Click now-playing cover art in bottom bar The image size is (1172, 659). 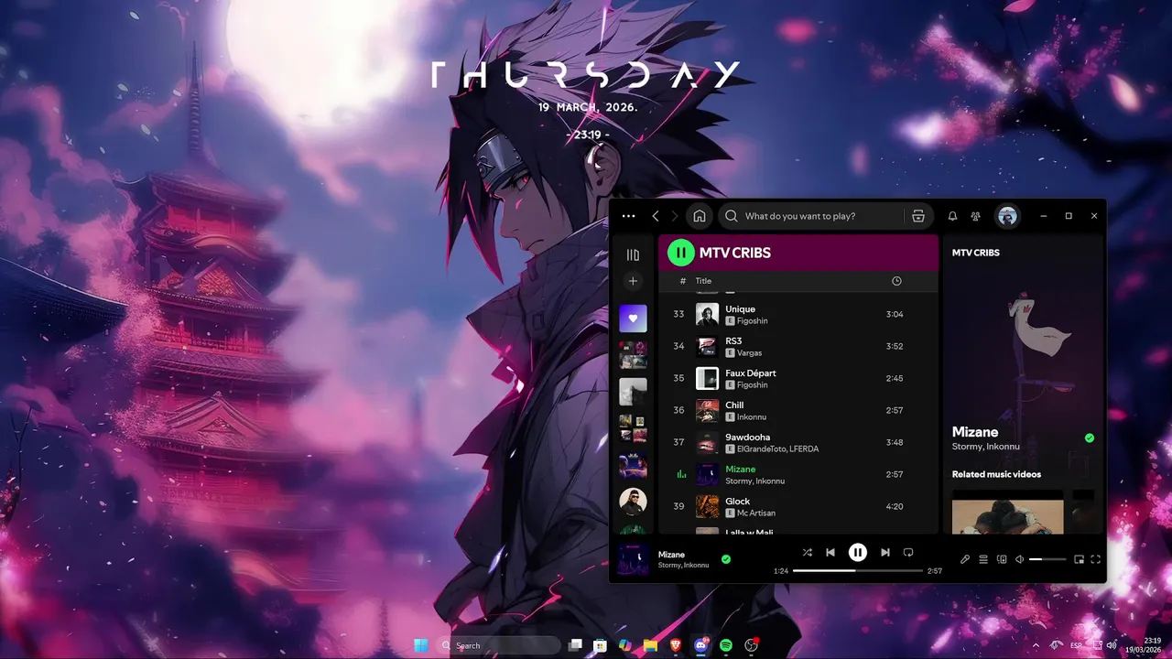[634, 559]
